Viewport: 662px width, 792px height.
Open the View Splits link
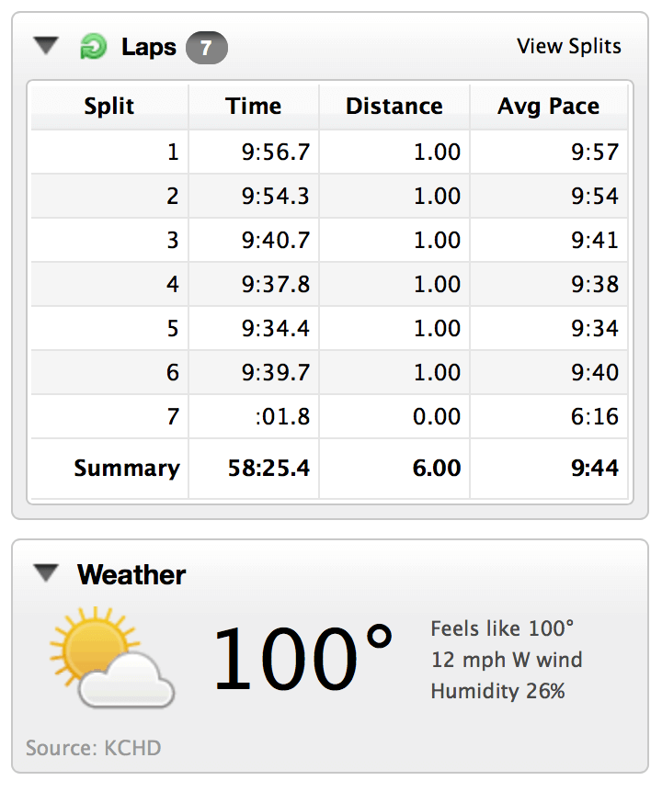pos(569,47)
